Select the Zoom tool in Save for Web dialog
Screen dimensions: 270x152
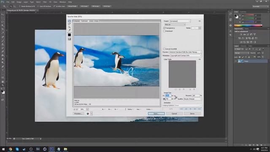coord(69,27)
